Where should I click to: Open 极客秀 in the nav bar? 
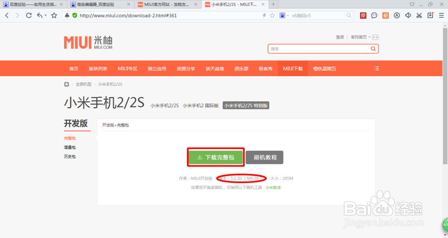(265, 69)
